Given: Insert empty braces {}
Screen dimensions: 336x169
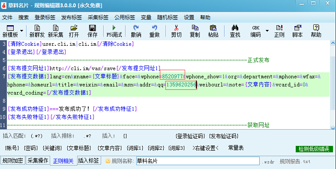Looking at the screenshot, I should coord(125,136).
